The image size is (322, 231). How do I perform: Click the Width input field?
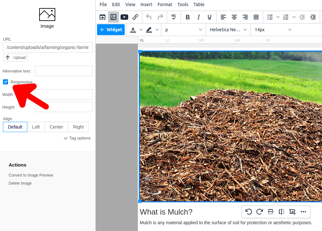coord(64,94)
